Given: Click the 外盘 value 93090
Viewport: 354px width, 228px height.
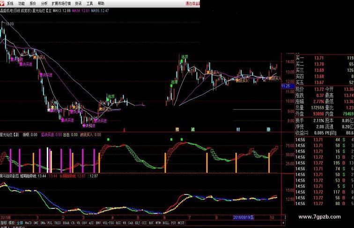Looking at the screenshot, I should coord(318,114).
